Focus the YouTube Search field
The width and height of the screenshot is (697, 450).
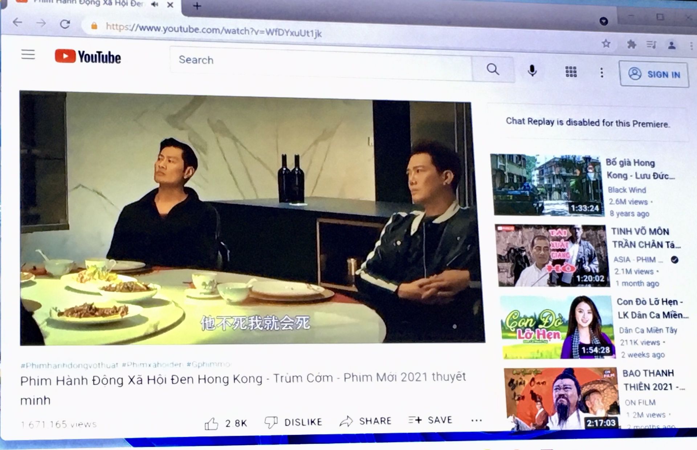(x=321, y=63)
